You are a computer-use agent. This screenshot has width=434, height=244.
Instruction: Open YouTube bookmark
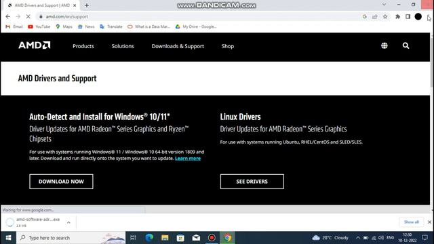coord(39,26)
